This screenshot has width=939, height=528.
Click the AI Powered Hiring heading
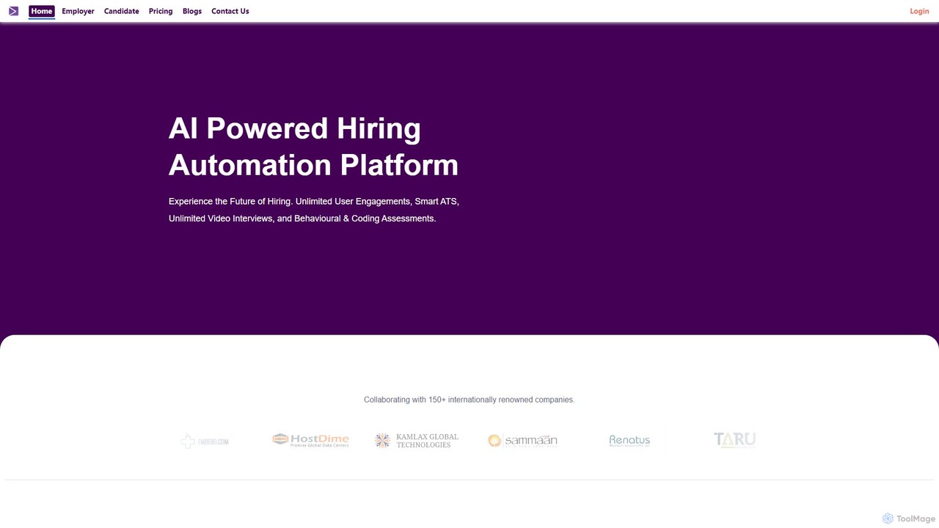click(313, 147)
